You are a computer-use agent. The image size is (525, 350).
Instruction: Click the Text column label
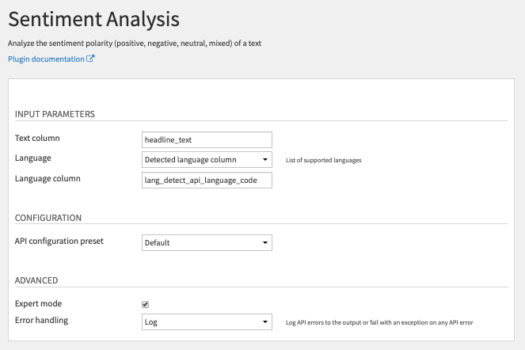pyautogui.click(x=37, y=138)
